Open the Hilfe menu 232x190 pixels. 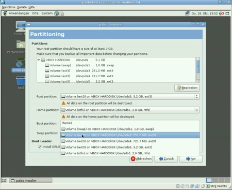[x=31, y=7]
